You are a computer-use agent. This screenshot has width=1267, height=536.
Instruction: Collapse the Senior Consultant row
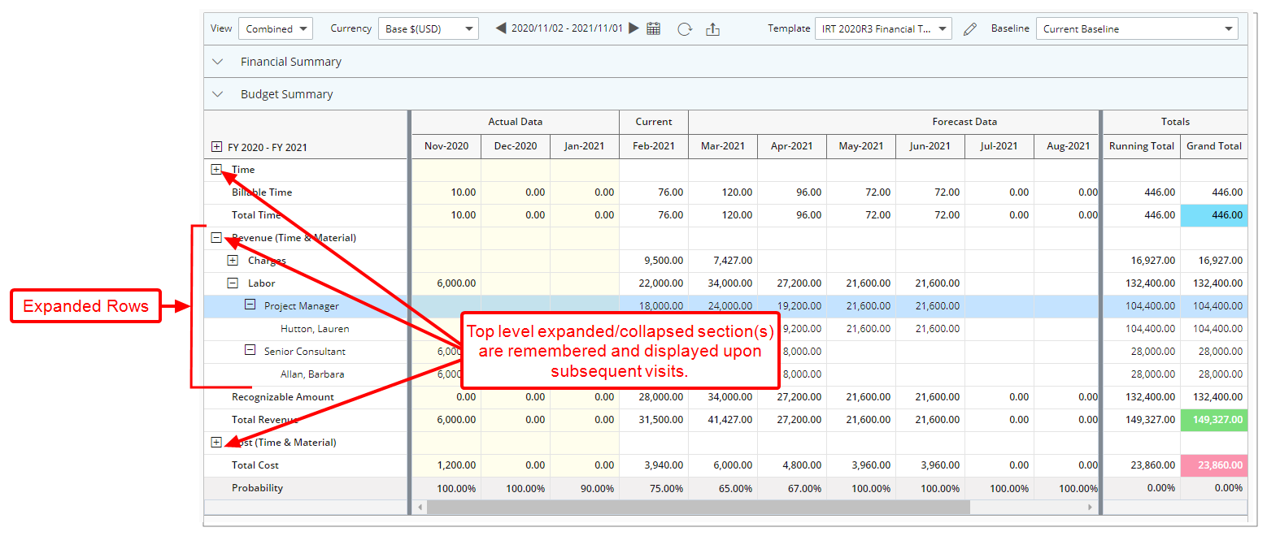250,351
